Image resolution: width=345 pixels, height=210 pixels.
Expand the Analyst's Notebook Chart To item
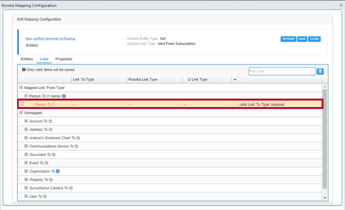coord(25,138)
